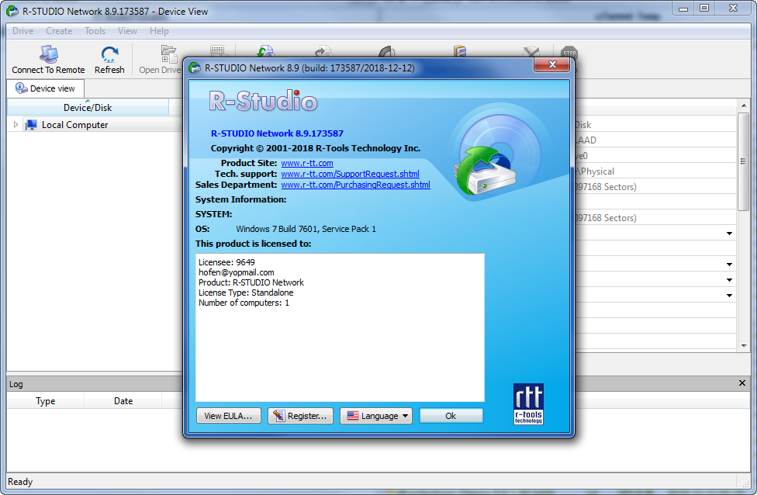Click the 'AAD' row in the properties panel
The image size is (757, 495).
pos(655,140)
